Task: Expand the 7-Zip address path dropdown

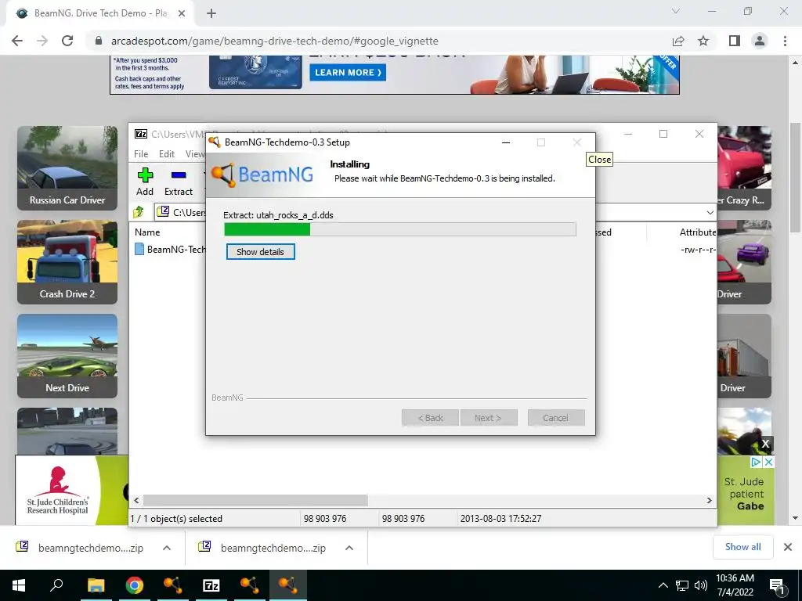Action: pos(710,212)
